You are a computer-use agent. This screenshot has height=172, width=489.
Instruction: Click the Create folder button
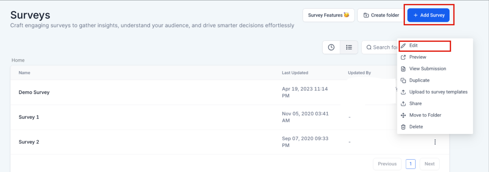(381, 15)
